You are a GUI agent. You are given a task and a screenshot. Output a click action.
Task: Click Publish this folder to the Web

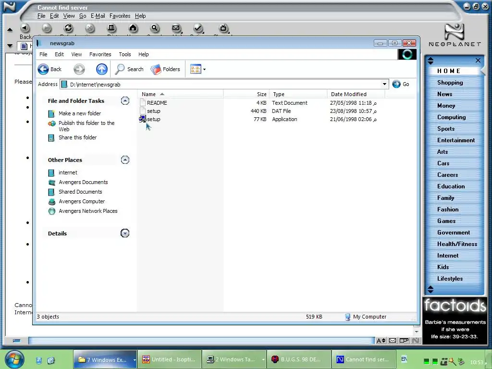pos(86,126)
